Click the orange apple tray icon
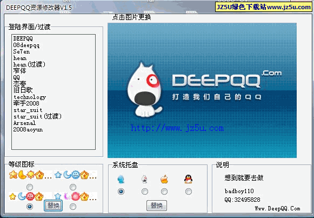 [x=164, y=179]
